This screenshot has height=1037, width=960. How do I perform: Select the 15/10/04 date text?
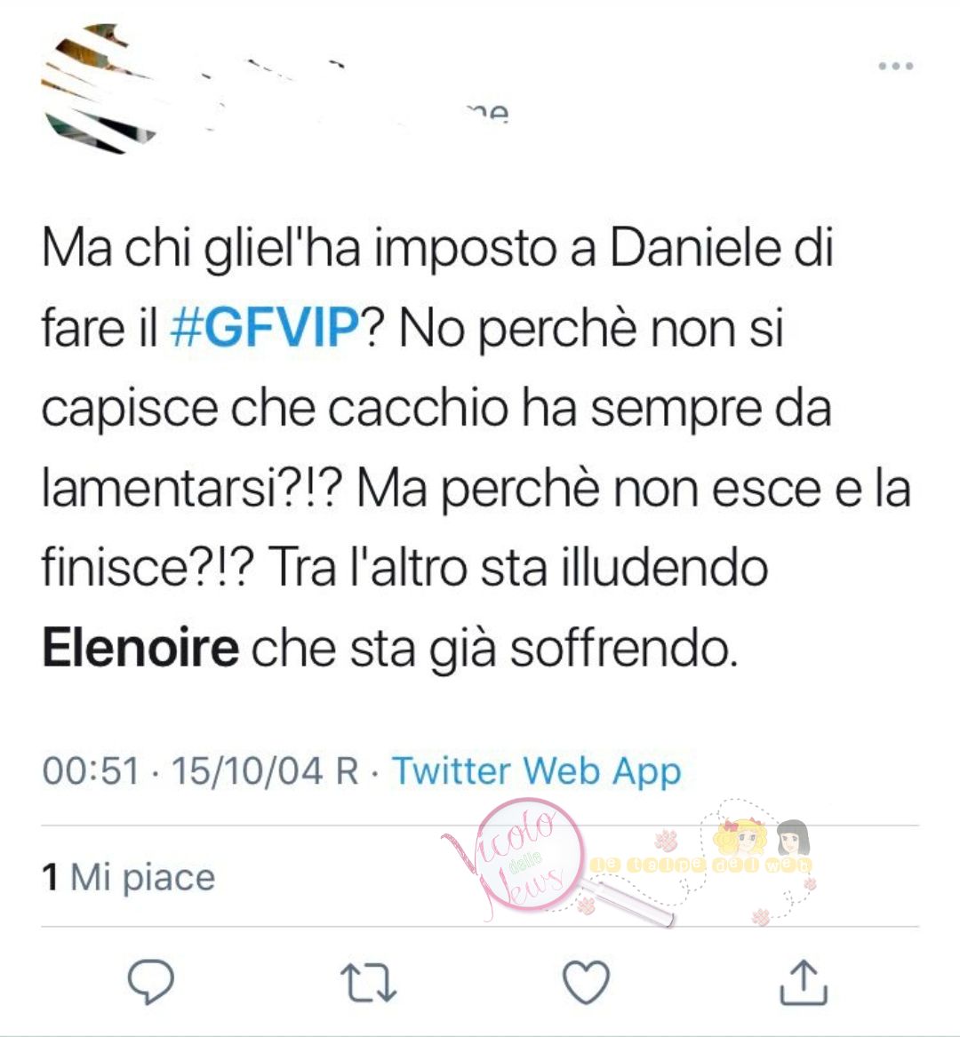click(x=247, y=771)
